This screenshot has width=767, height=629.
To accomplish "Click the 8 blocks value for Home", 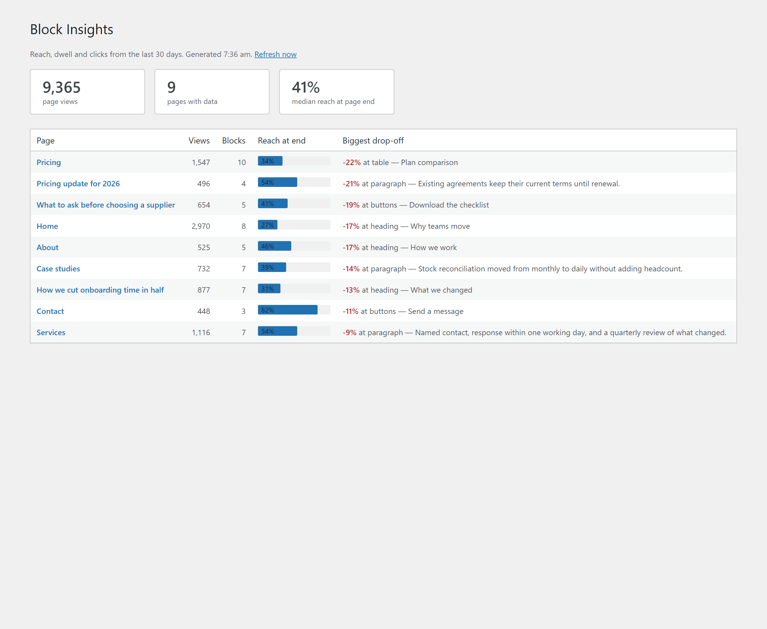I will coord(244,226).
